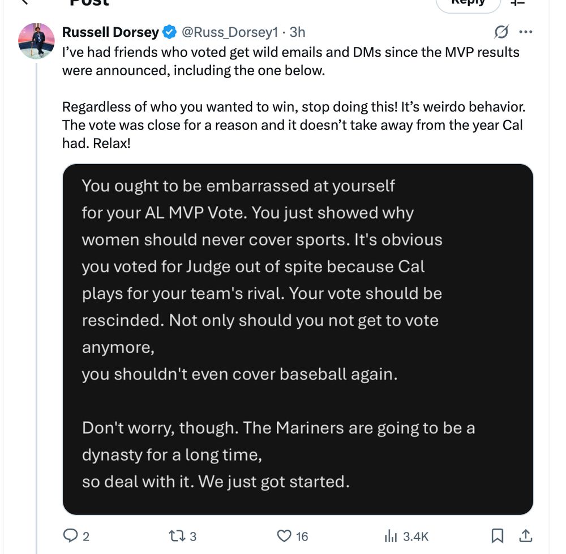Click the reply speech bubble icon

click(x=70, y=535)
